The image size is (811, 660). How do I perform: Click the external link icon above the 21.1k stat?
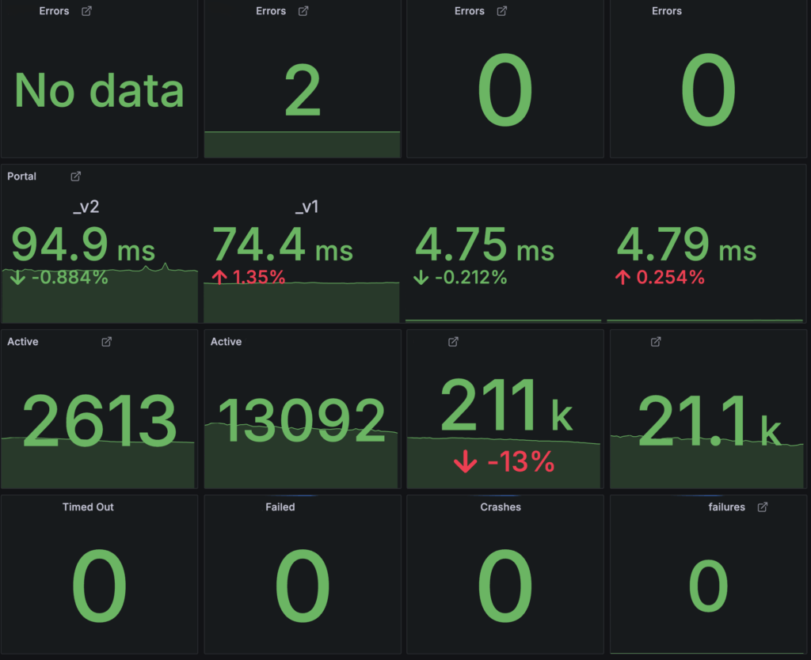(x=655, y=342)
